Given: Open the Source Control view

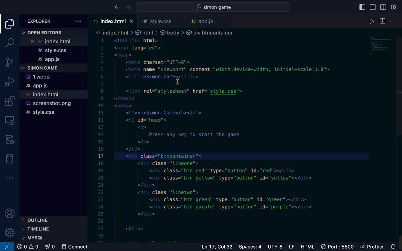Looking at the screenshot, I should [x=10, y=62].
